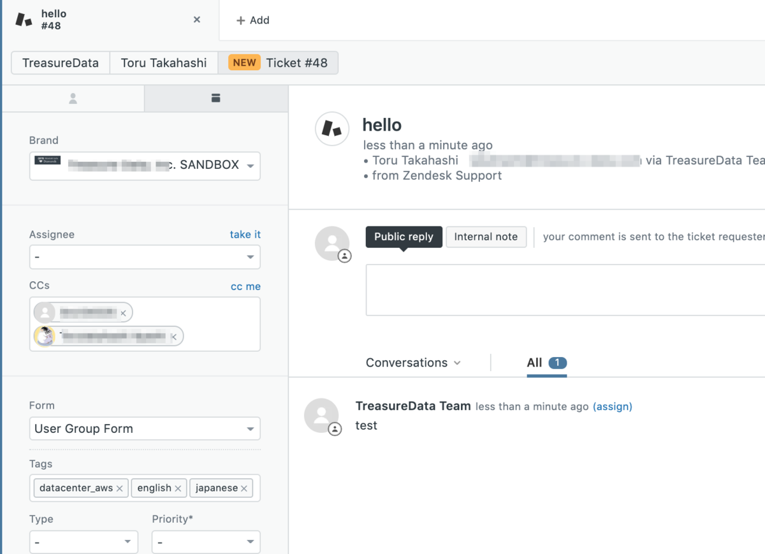
Task: Click the logo in the hello #48 tab
Action: pyautogui.click(x=24, y=20)
